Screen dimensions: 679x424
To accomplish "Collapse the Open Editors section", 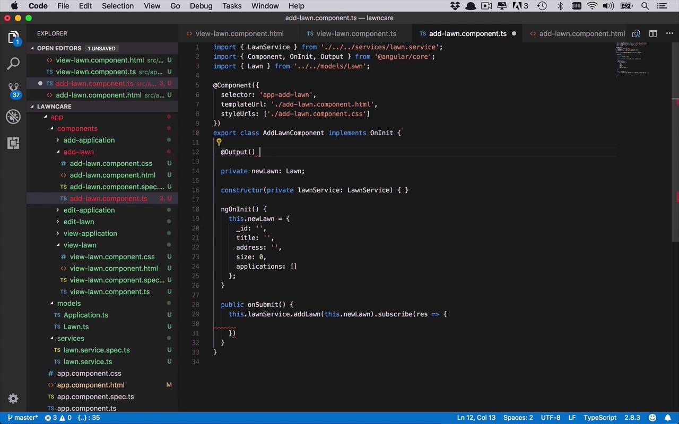I will click(x=59, y=48).
